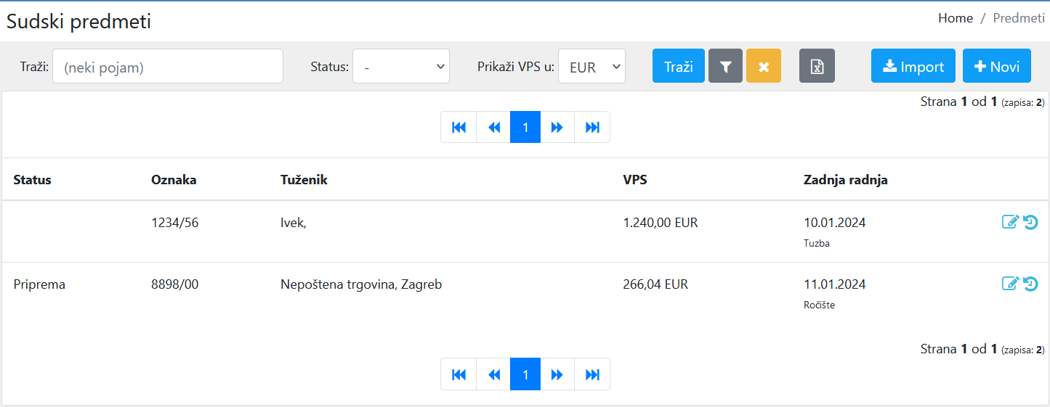Viewport: 1050px width, 407px height.
Task: Click the Traži search text field
Action: click(168, 66)
